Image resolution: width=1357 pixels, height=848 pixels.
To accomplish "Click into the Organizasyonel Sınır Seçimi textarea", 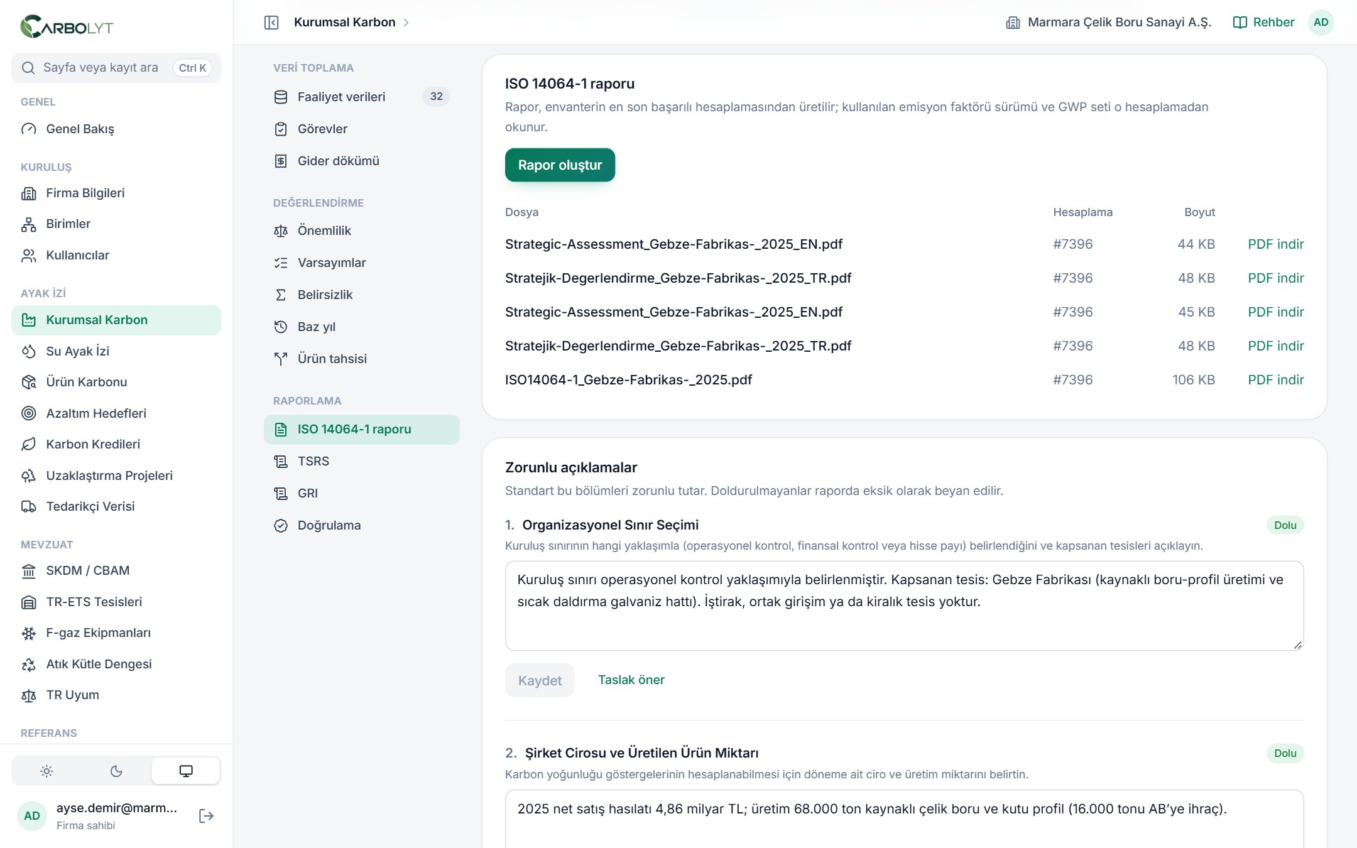I will pyautogui.click(x=904, y=606).
